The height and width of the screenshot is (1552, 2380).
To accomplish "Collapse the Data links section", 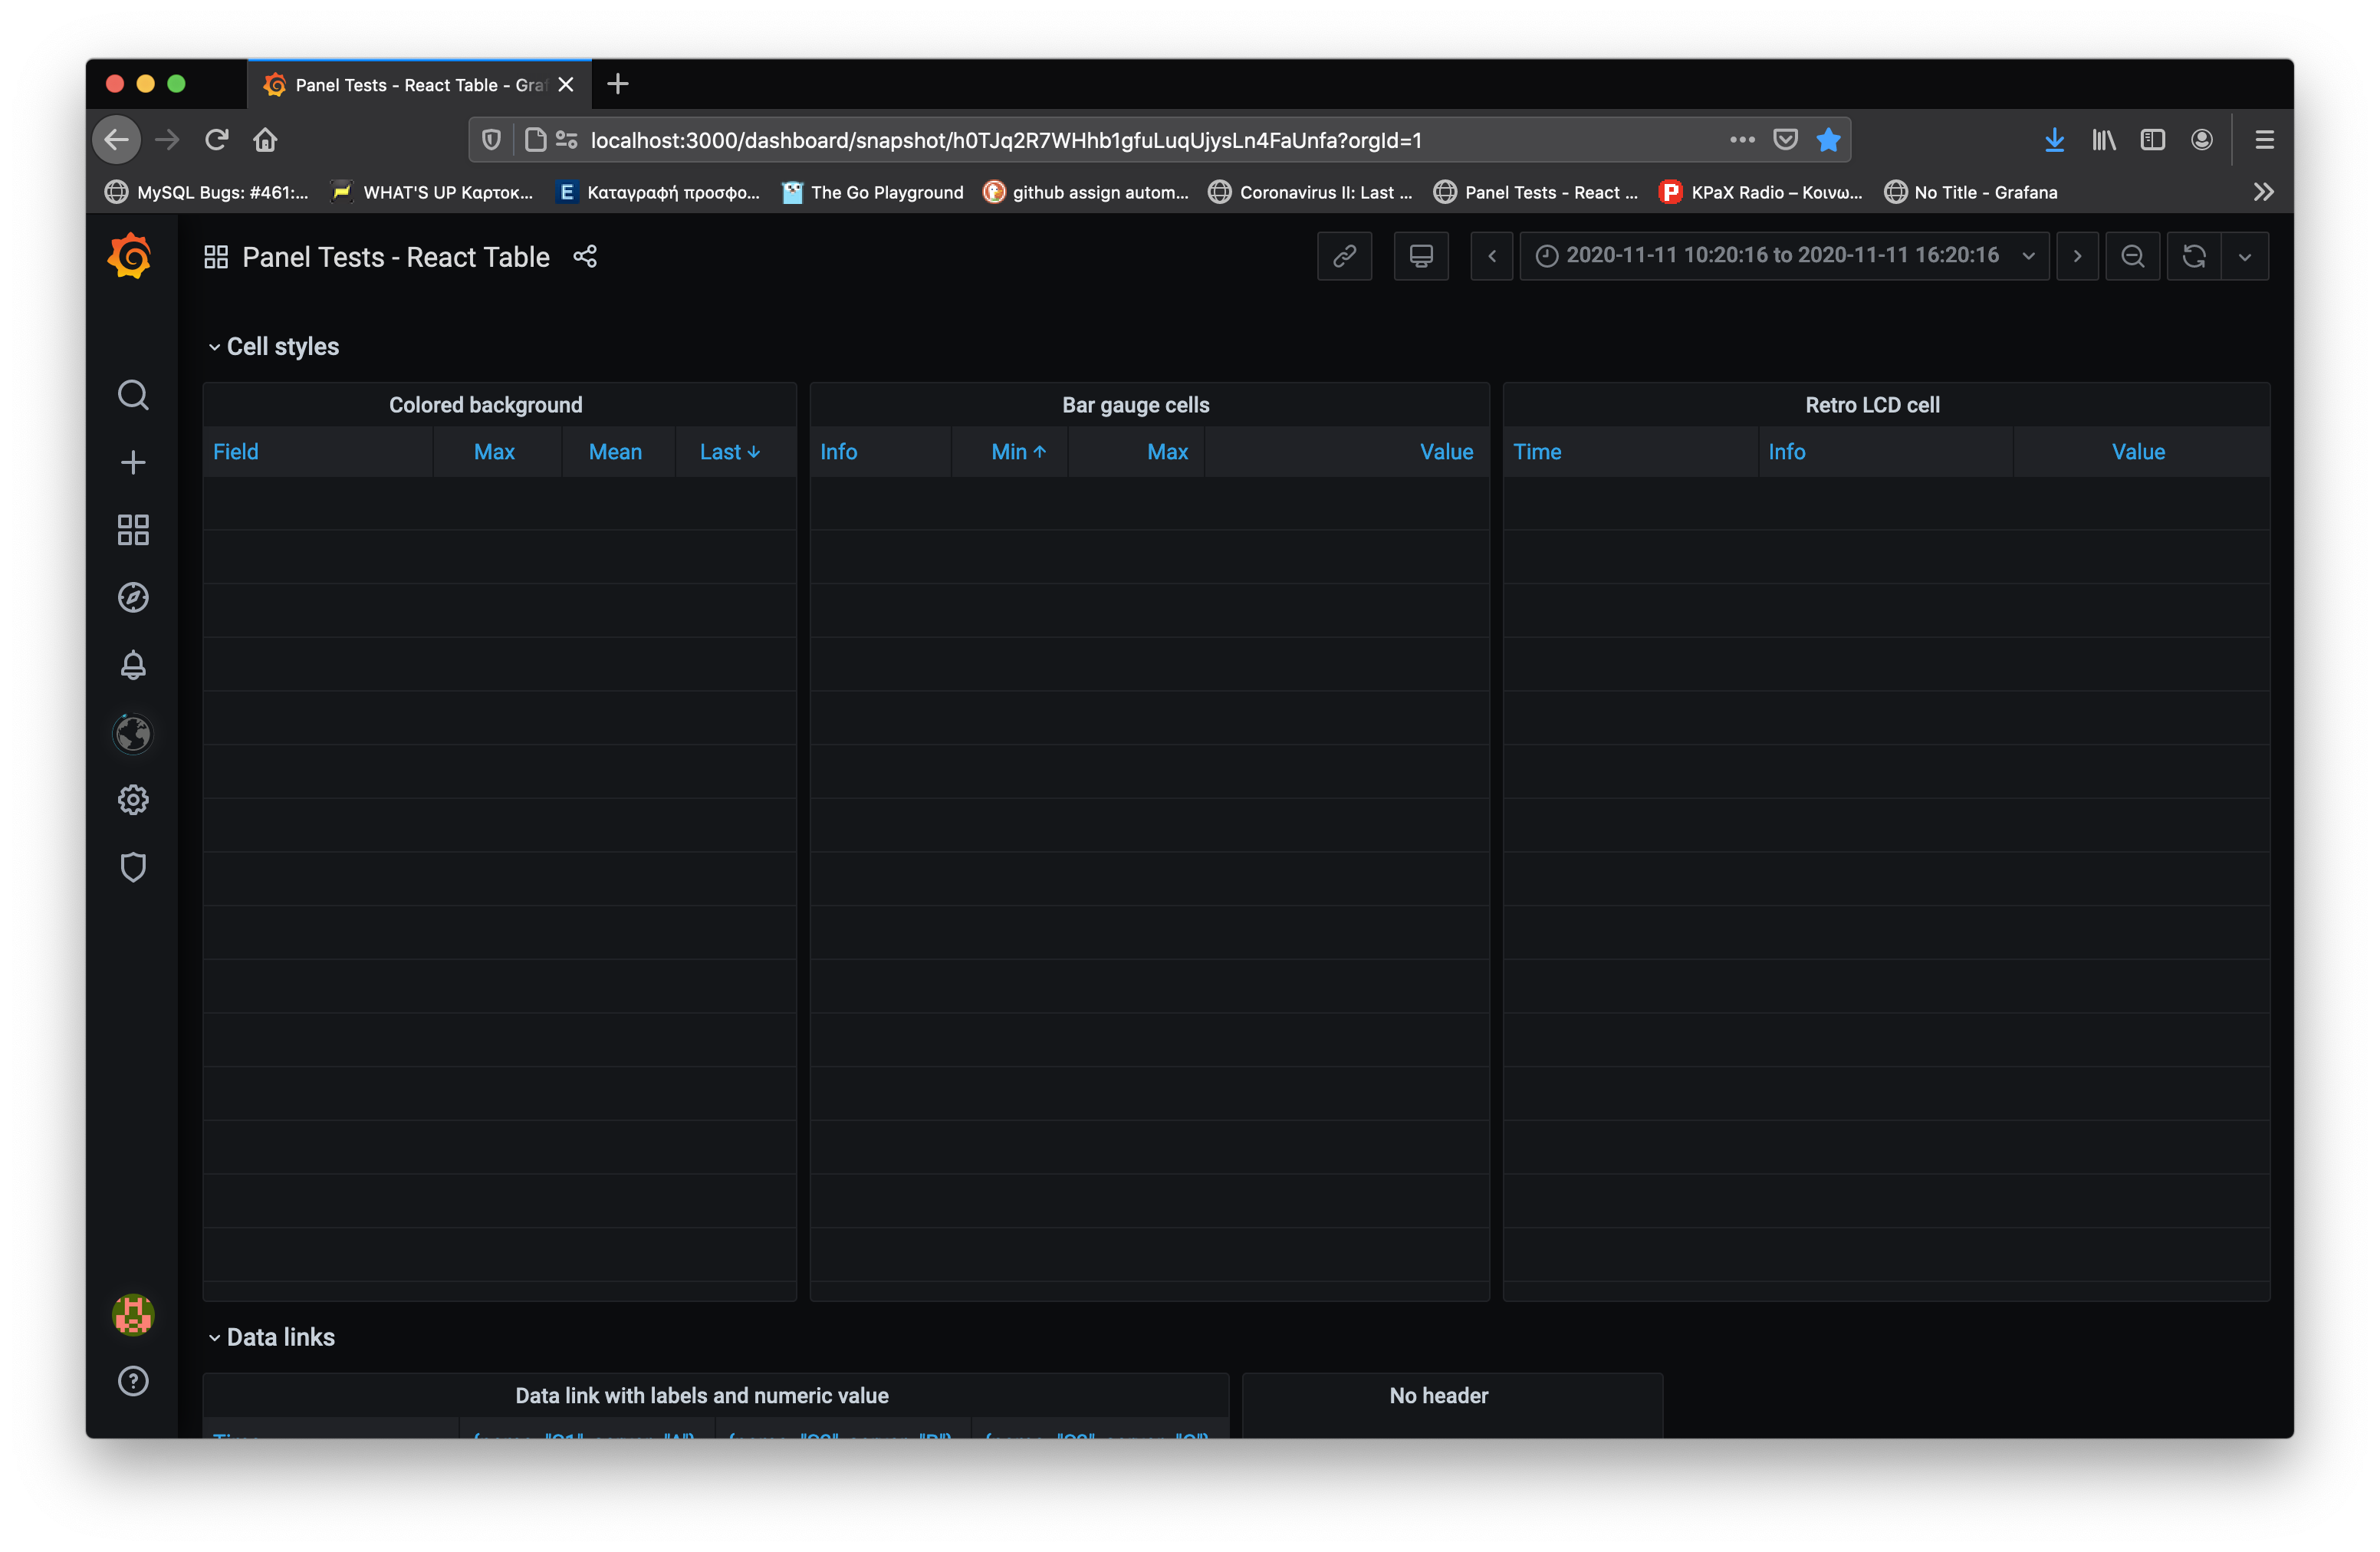I will coord(270,1337).
